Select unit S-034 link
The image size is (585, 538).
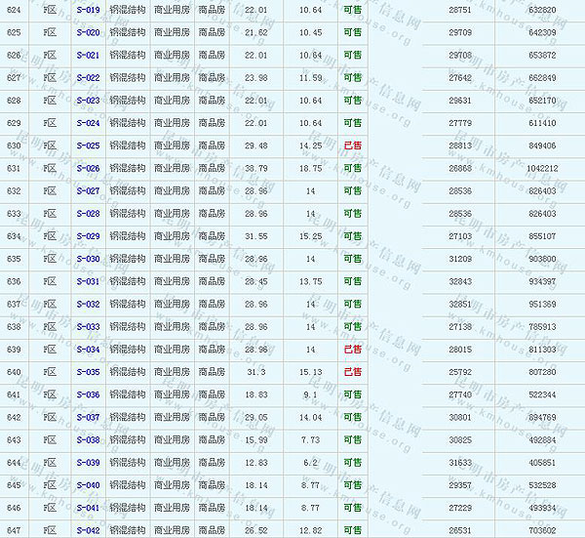[x=88, y=350]
